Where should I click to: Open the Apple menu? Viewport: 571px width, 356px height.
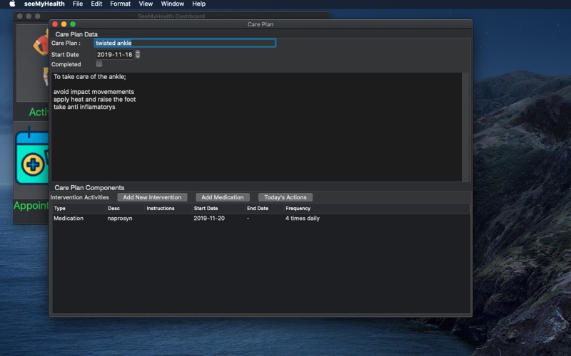coord(11,4)
